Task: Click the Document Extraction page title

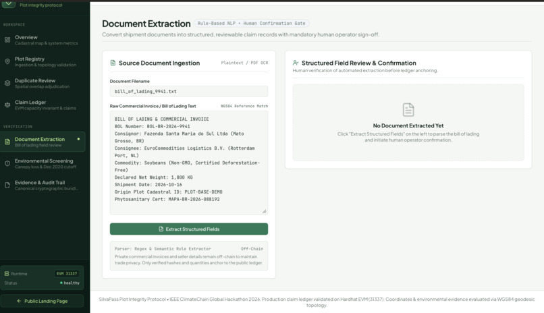Action: coord(146,24)
